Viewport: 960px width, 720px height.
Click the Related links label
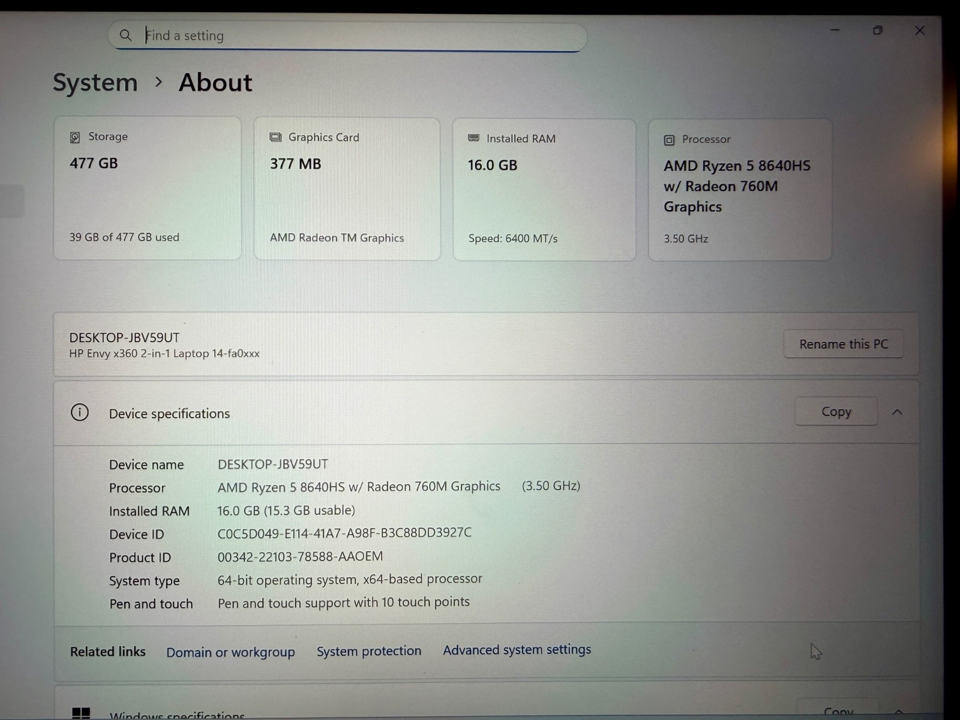(x=108, y=652)
